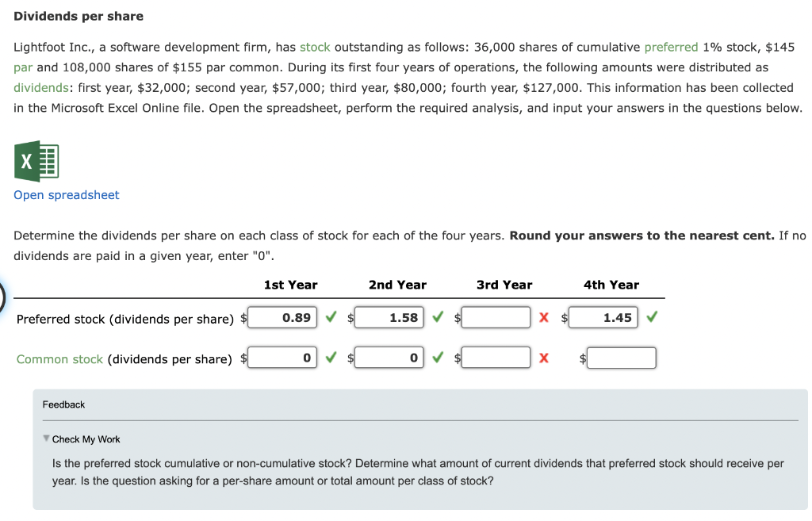Click the 1st Year preferred answer box showing 0.89

pyautogui.click(x=282, y=316)
